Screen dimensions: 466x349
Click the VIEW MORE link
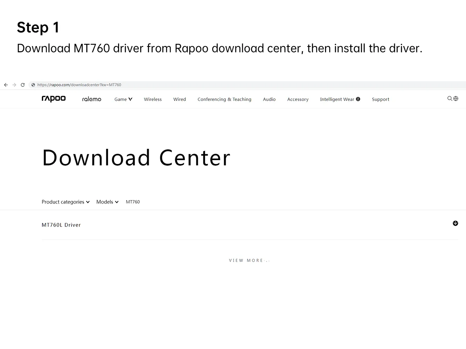point(249,261)
